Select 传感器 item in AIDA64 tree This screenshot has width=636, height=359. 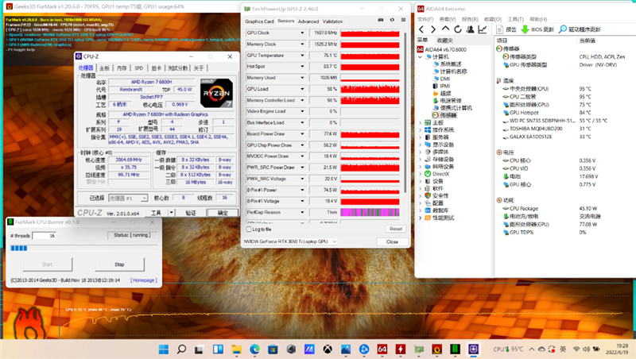[x=444, y=115]
